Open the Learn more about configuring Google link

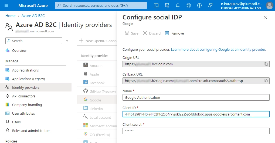218,50
